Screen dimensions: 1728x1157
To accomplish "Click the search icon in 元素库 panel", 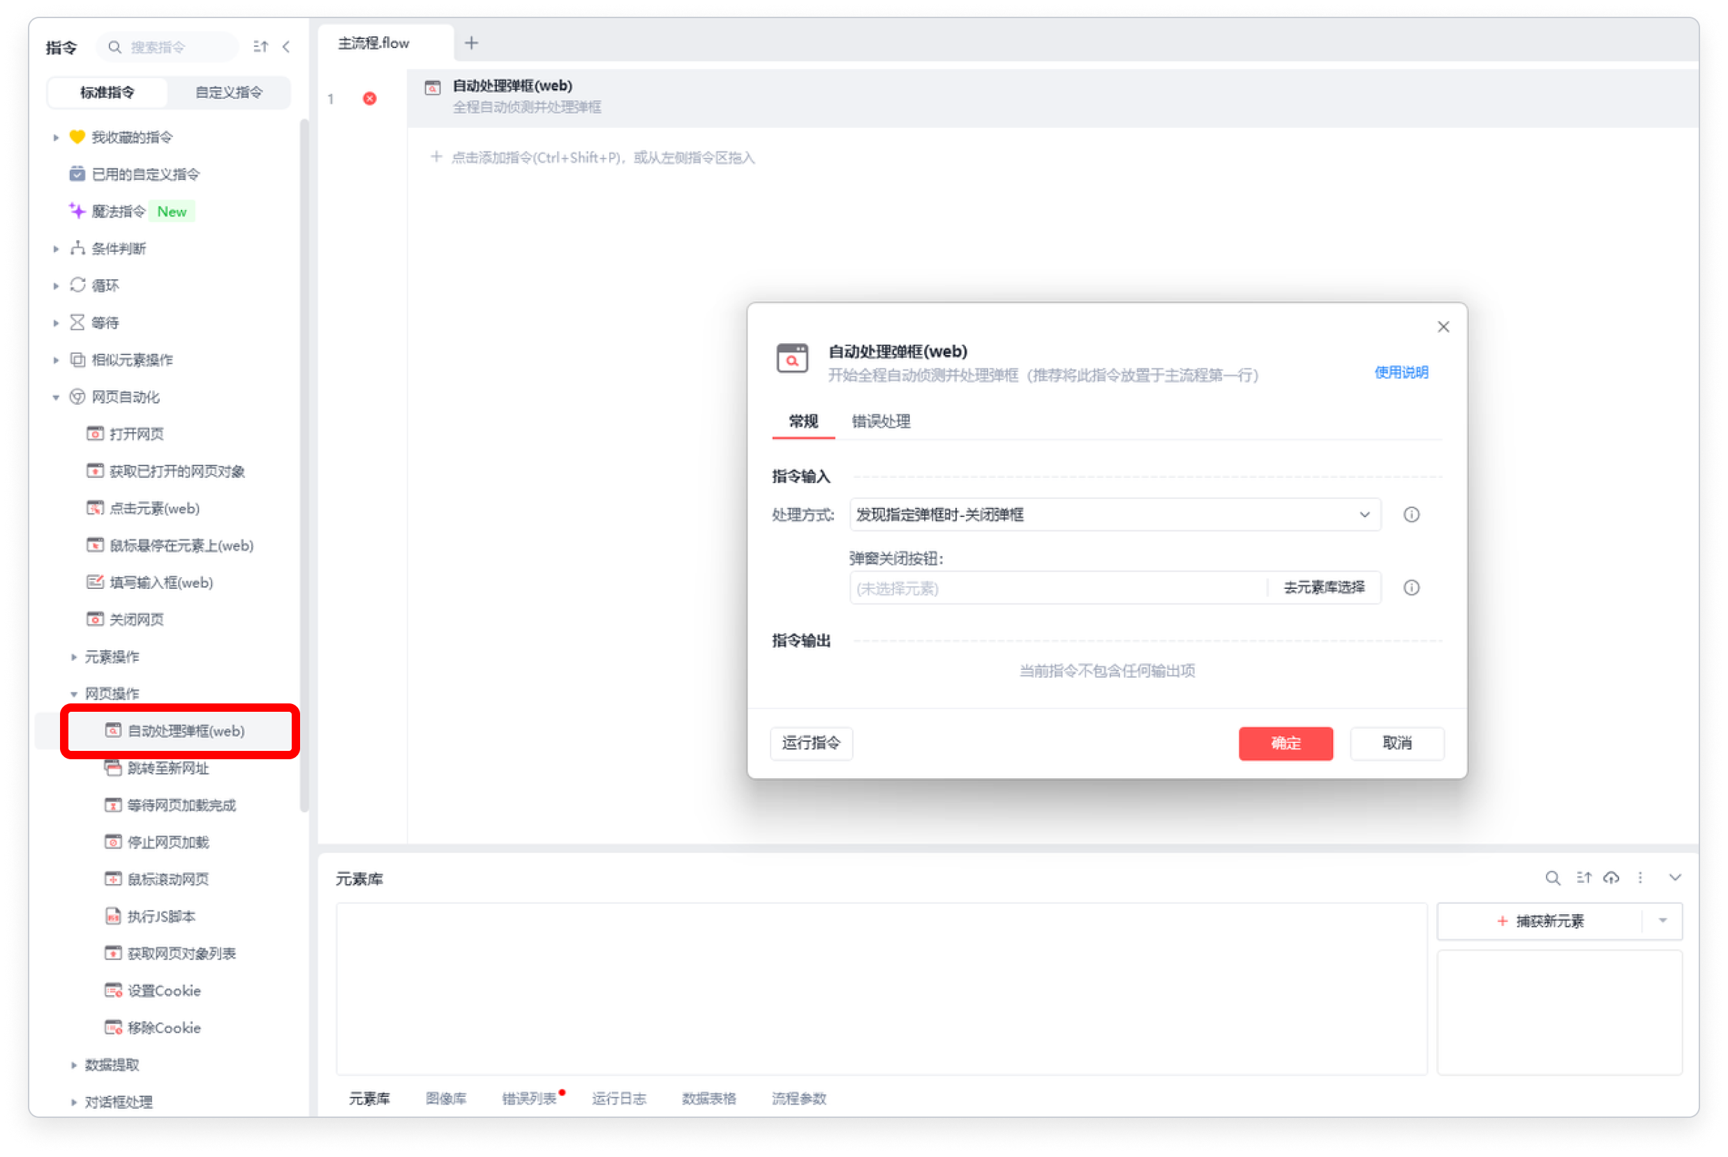I will pos(1552,878).
